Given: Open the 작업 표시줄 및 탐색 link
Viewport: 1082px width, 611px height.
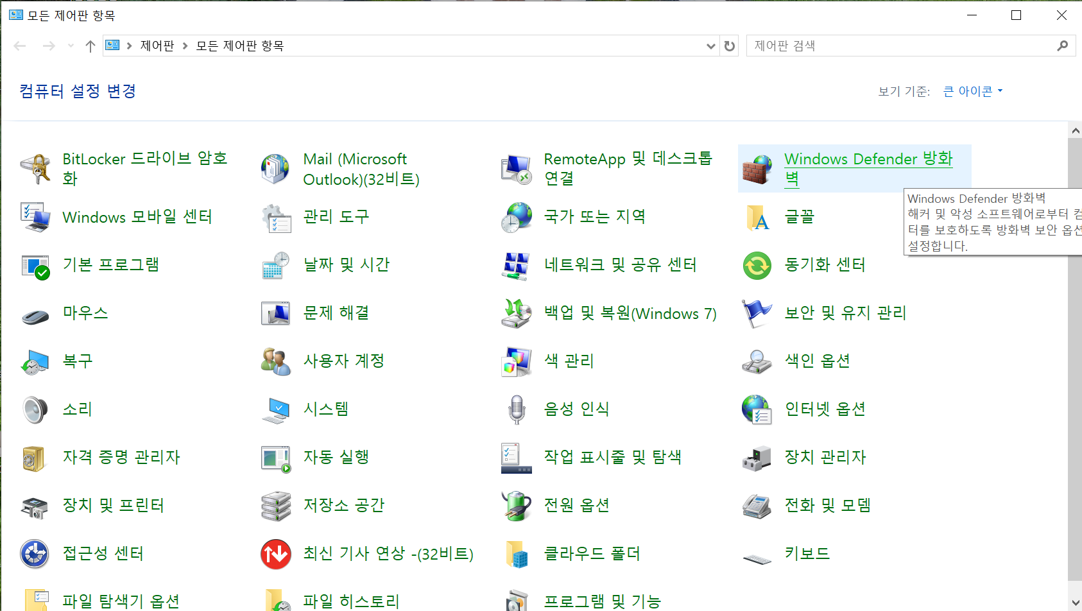Looking at the screenshot, I should (613, 457).
